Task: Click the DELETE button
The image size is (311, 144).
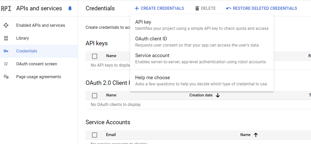Action: click(x=205, y=8)
